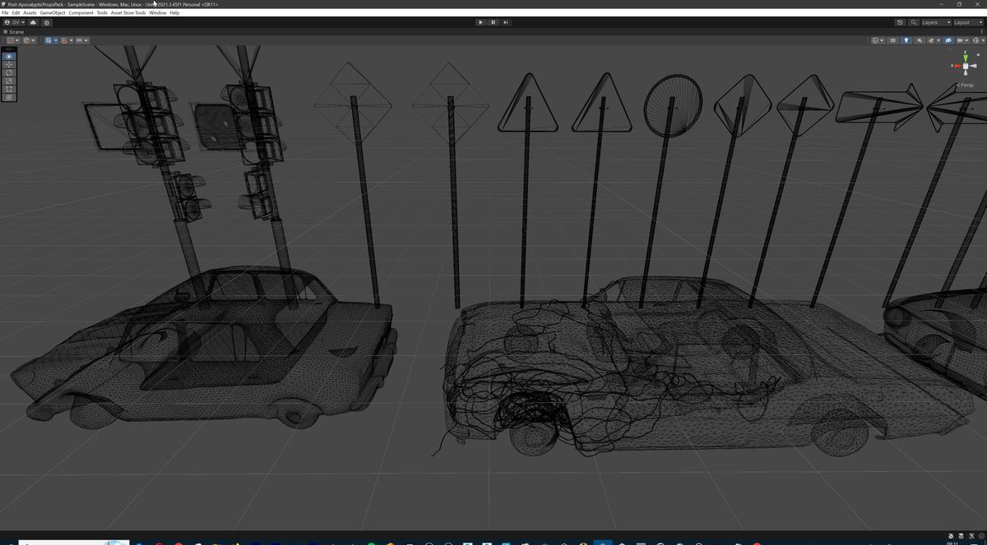Image resolution: width=987 pixels, height=545 pixels.
Task: Switch to the Scene tab
Action: (14, 32)
